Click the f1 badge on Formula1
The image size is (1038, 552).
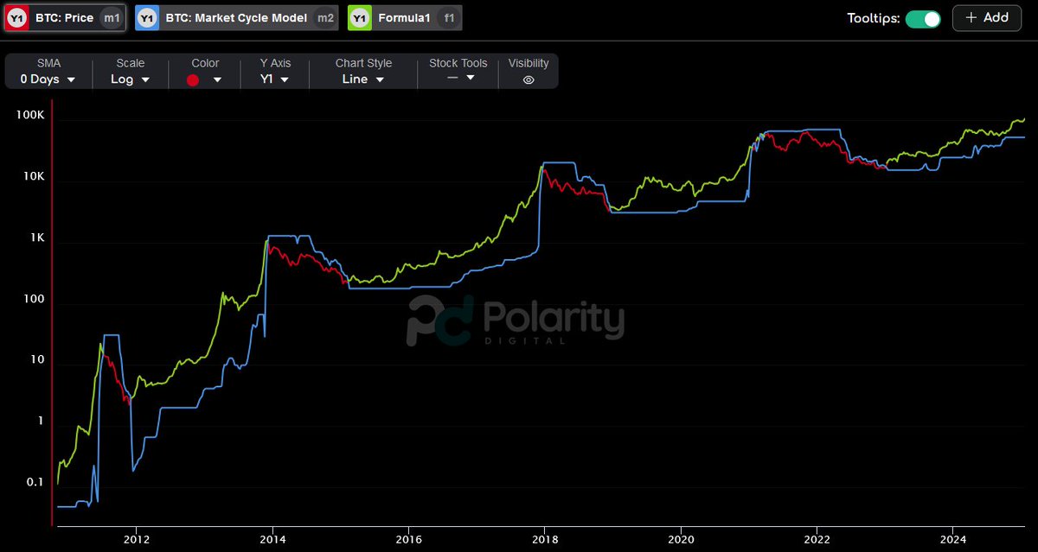tap(448, 18)
